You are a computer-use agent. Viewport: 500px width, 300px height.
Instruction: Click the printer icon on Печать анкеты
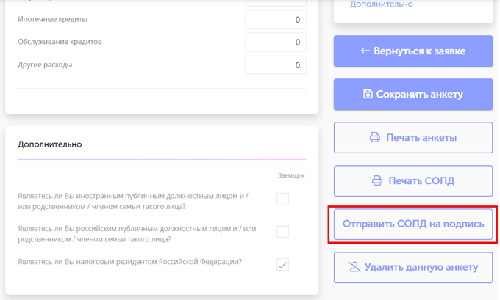375,138
